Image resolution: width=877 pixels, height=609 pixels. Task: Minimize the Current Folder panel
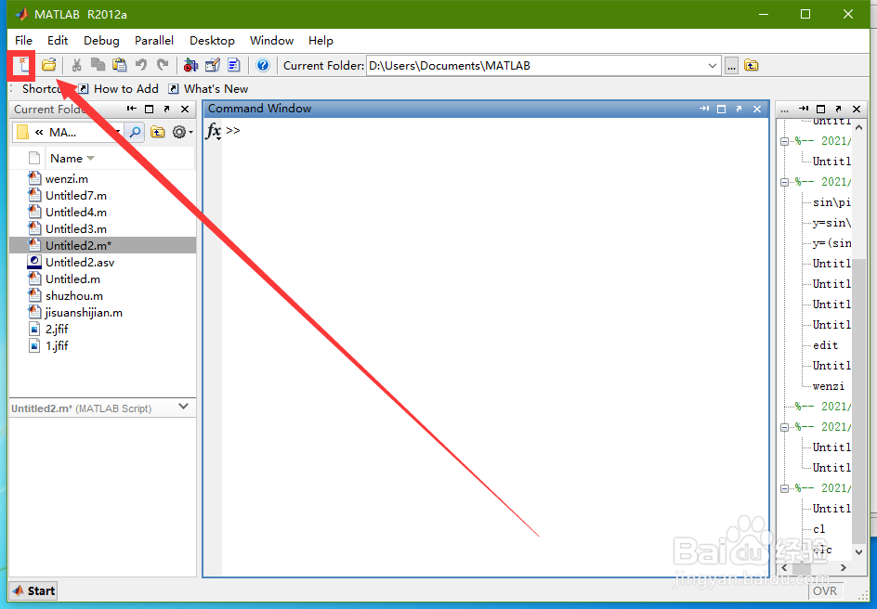click(131, 109)
